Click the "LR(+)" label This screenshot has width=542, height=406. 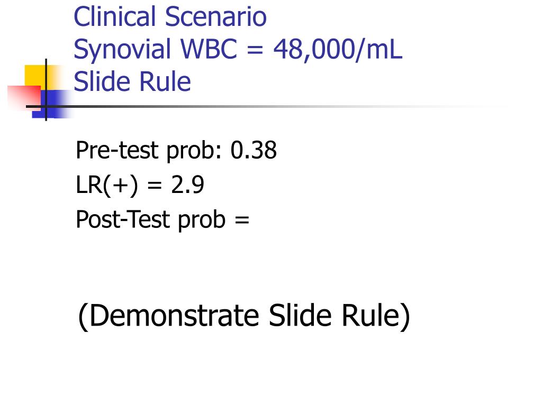(106, 185)
